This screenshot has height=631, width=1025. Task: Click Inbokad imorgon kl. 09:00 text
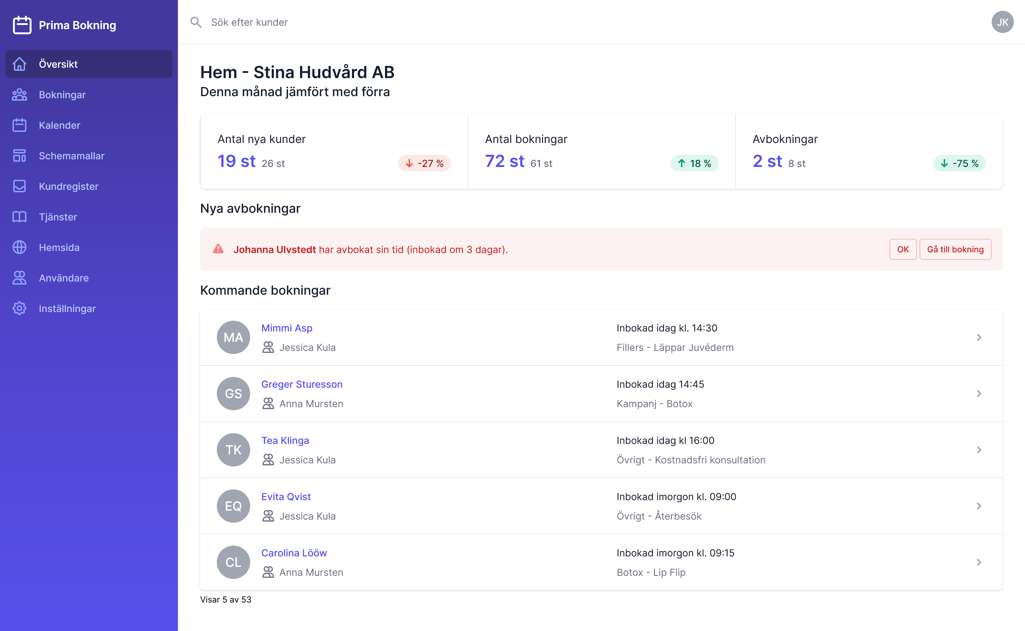click(x=676, y=497)
